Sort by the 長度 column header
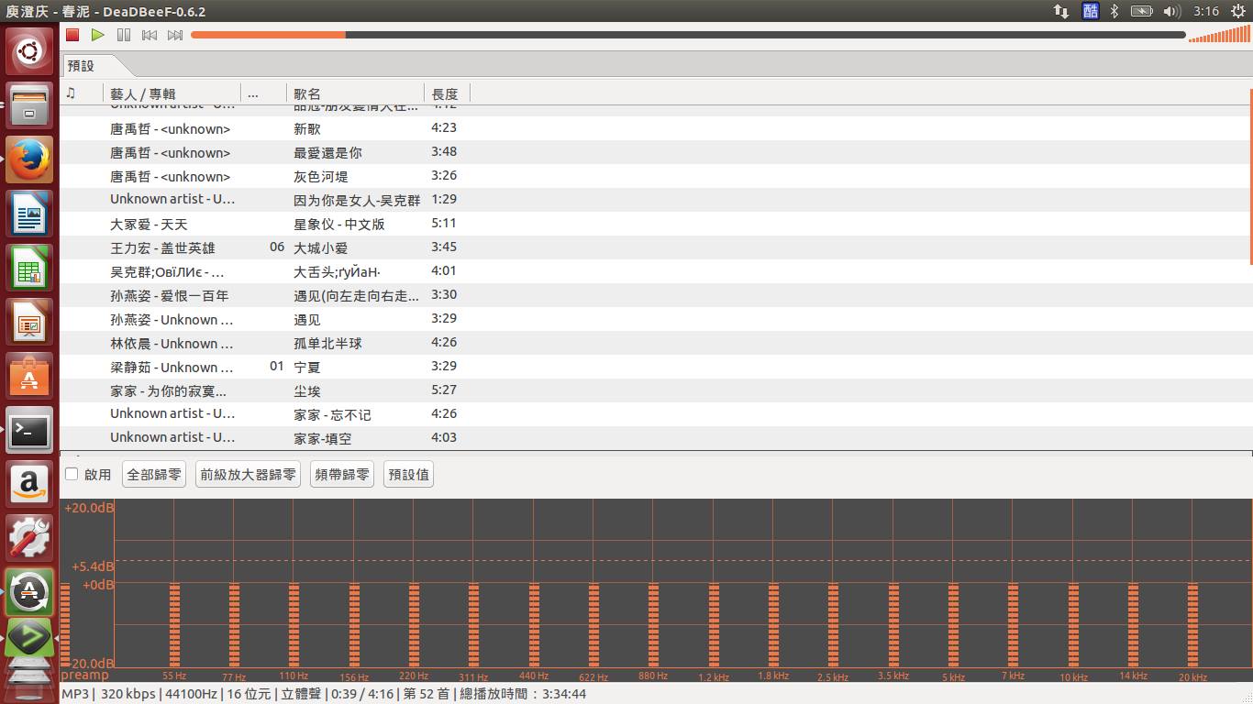 448,93
